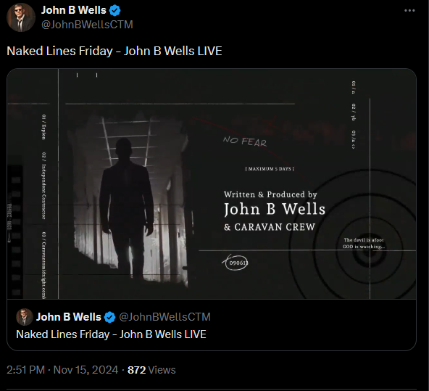Click the @JohnBWellsCTM handle in the quoted post
This screenshot has height=391, width=429.
point(164,317)
